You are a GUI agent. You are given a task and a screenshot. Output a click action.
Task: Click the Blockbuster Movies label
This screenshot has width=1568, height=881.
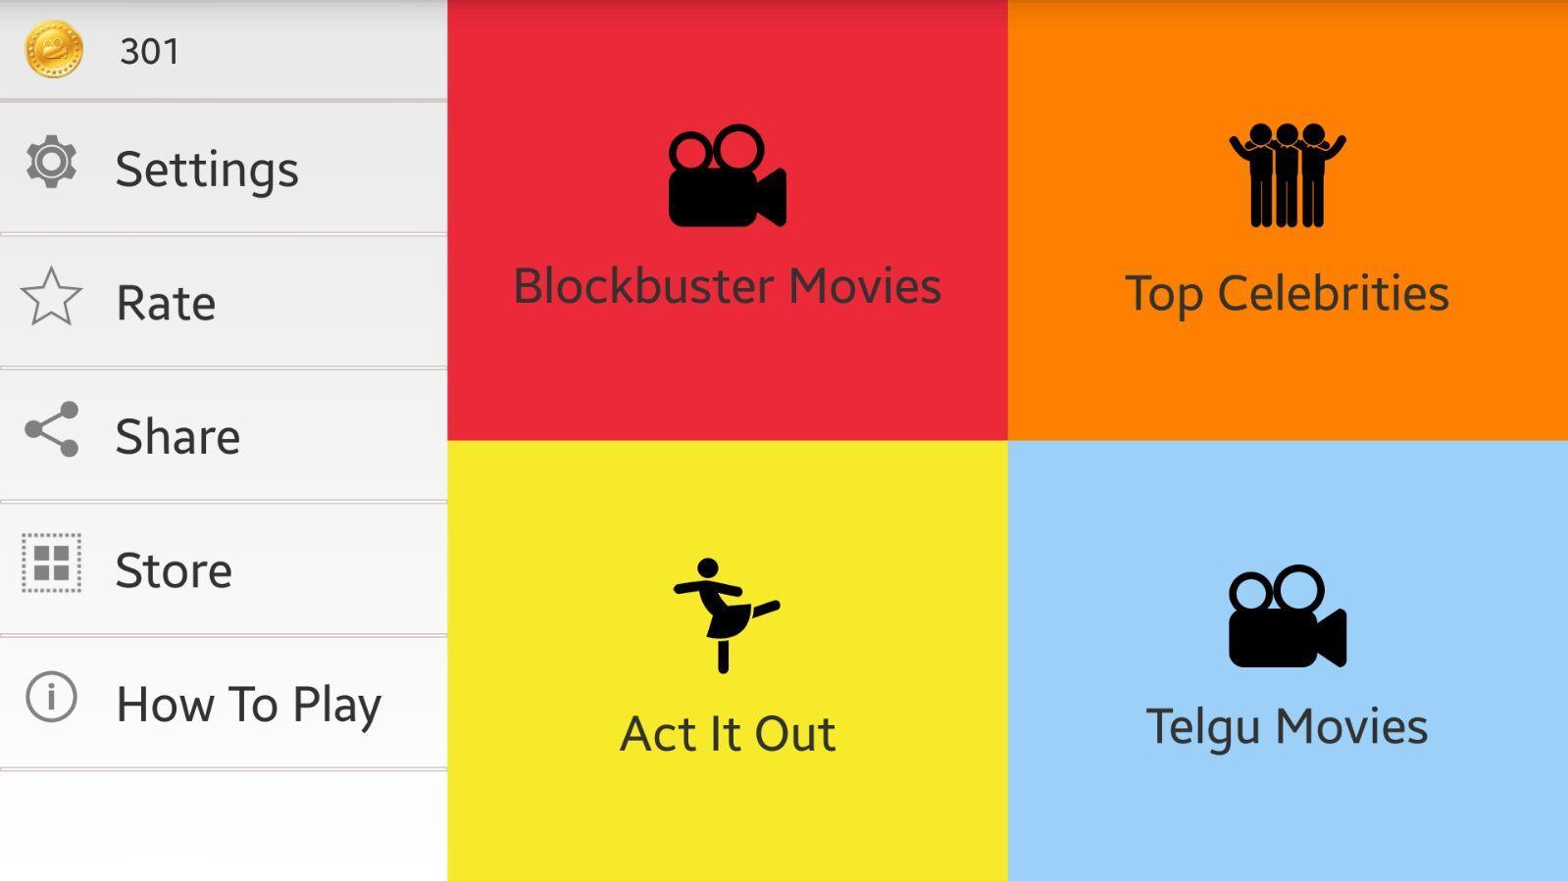[x=728, y=286]
